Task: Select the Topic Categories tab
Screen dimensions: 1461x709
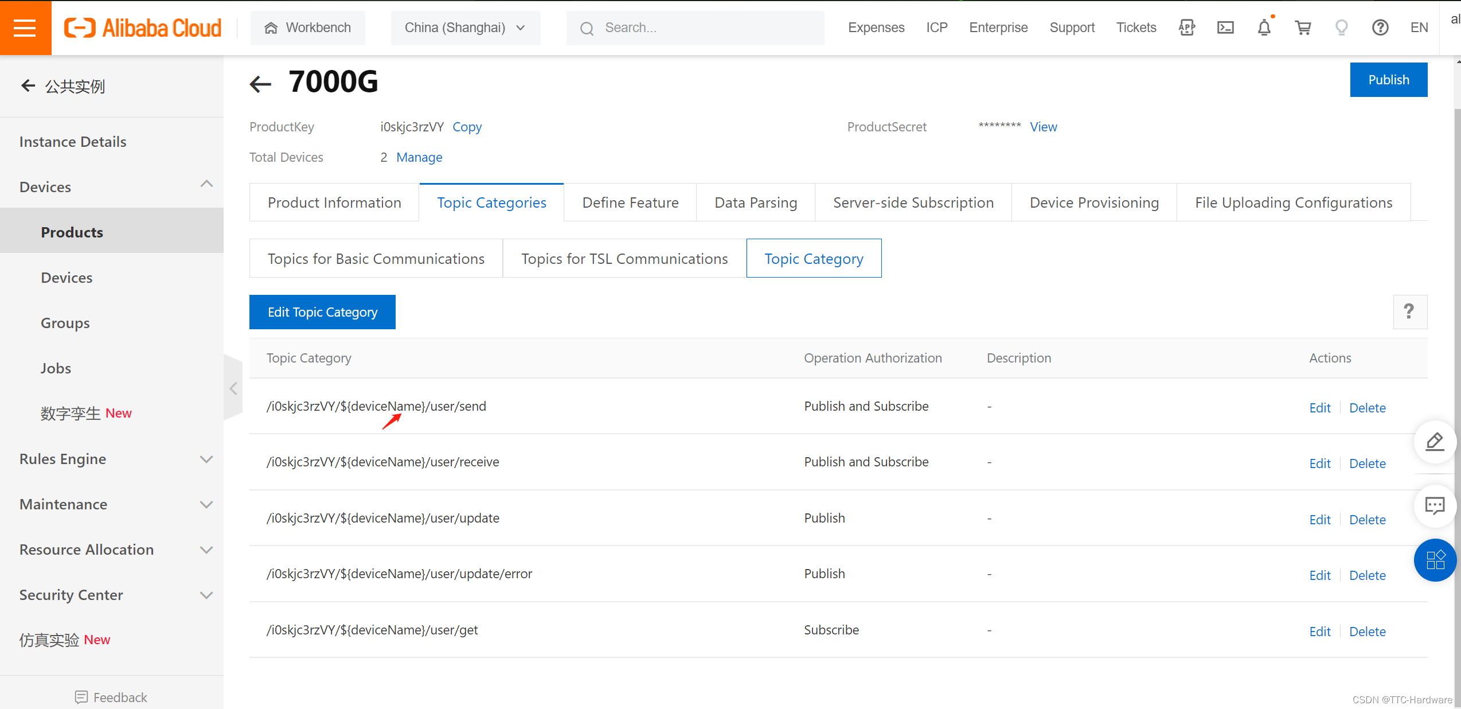Action: [491, 202]
